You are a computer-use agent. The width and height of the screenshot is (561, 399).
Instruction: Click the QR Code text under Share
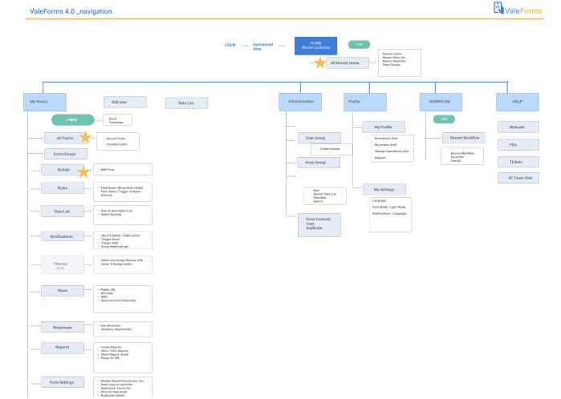pos(107,293)
